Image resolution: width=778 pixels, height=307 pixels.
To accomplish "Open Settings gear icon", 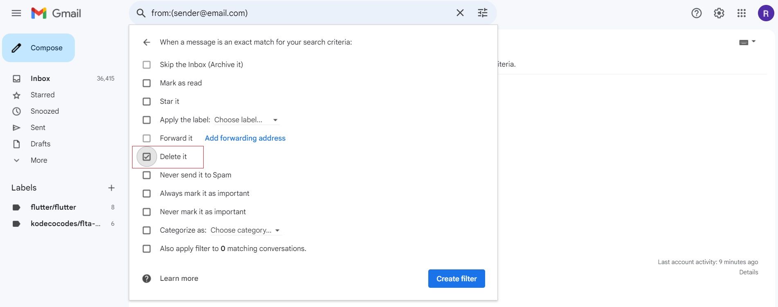I will (719, 13).
